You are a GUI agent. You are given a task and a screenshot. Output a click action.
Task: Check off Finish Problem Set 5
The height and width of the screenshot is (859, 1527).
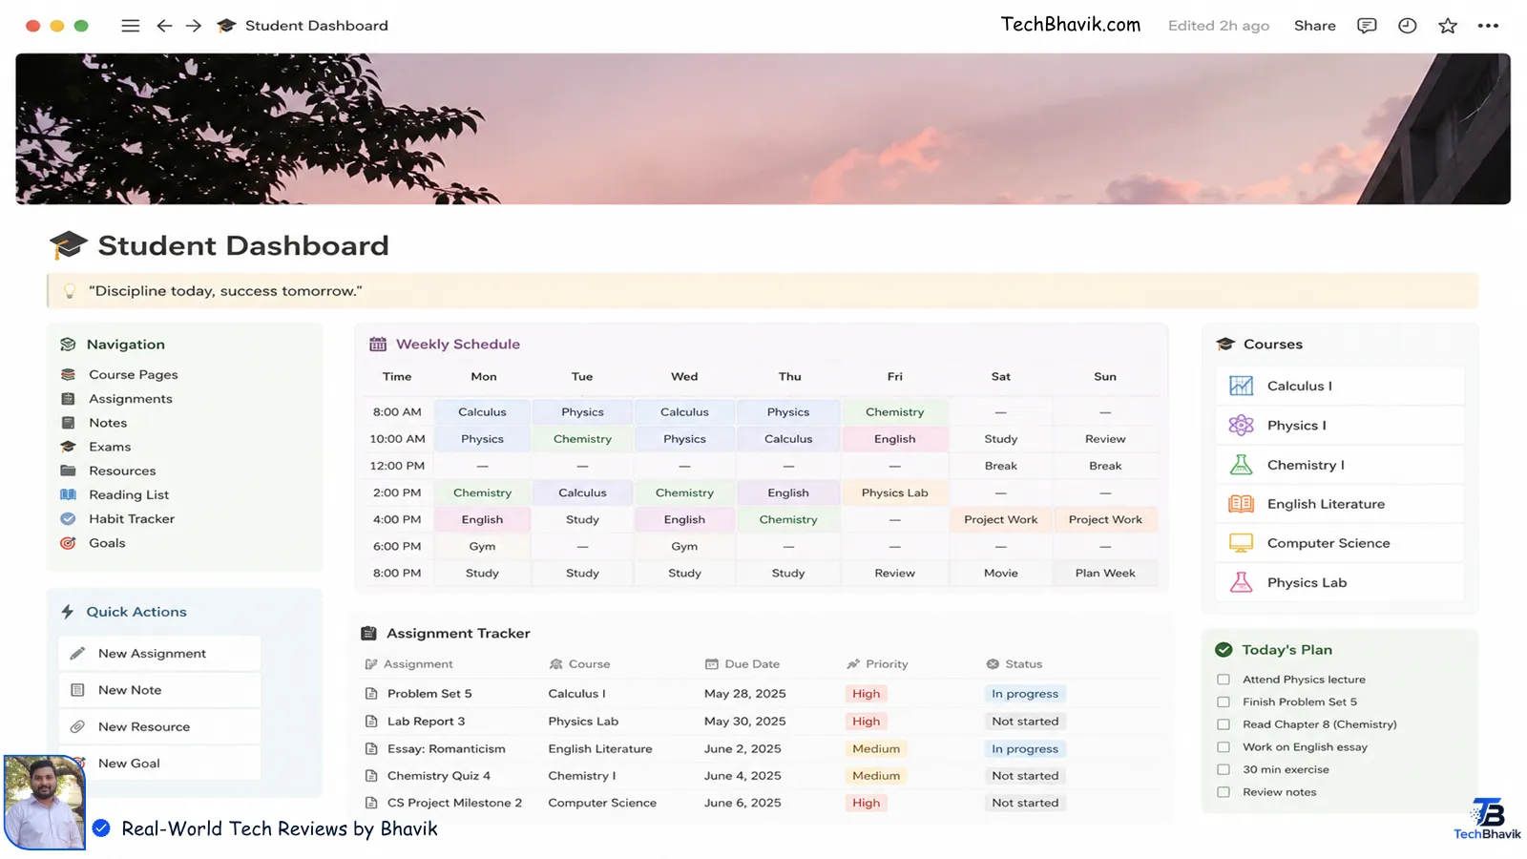(x=1224, y=702)
